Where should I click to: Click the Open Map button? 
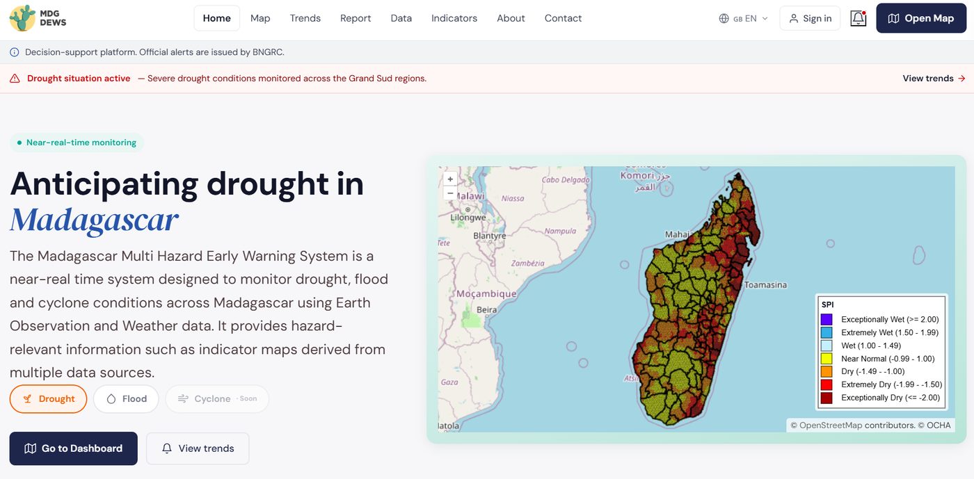click(x=921, y=18)
